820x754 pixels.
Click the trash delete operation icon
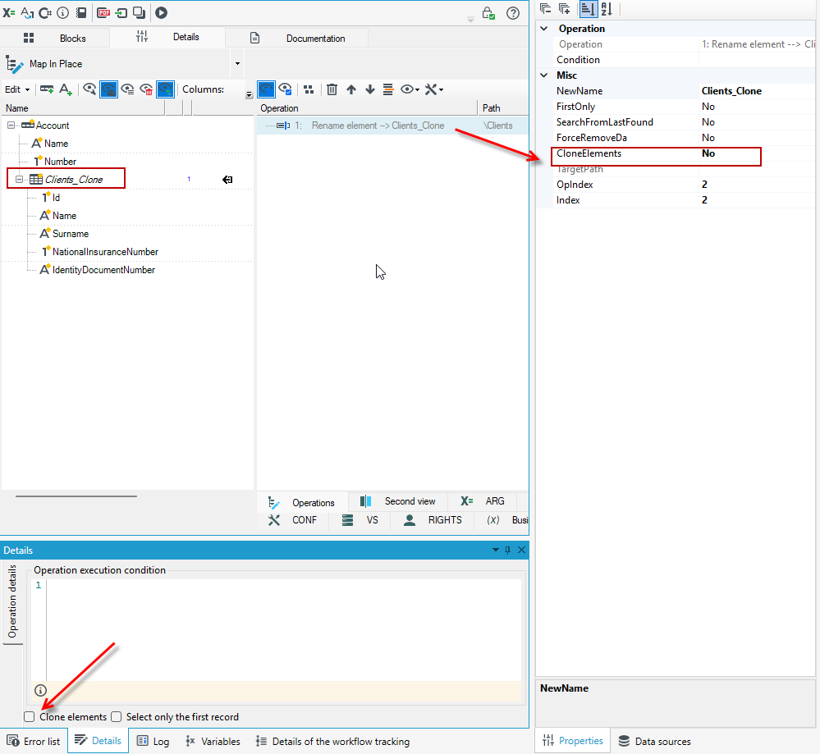[x=332, y=89]
